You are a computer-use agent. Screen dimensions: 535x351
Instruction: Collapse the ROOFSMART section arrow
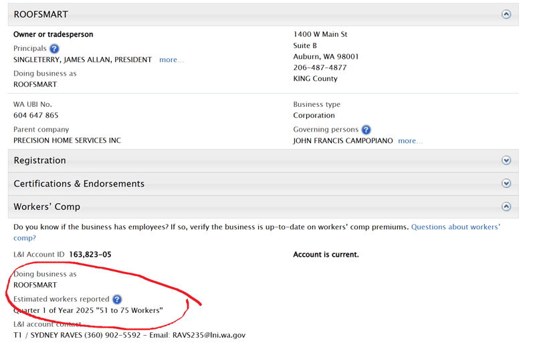click(x=506, y=14)
